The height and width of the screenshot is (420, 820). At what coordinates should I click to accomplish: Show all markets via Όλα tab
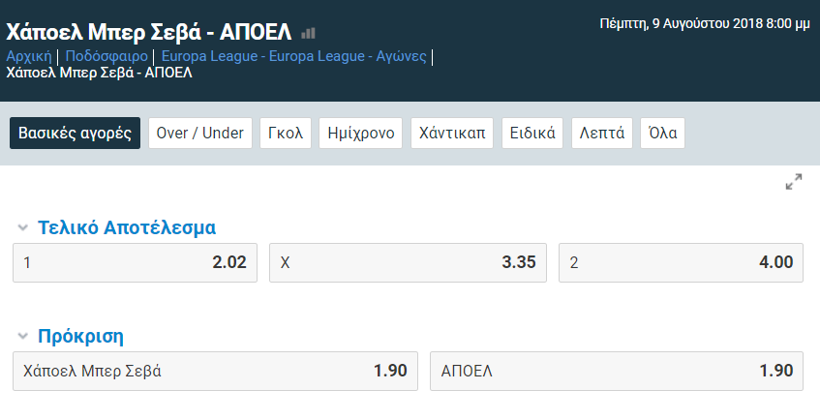point(662,133)
